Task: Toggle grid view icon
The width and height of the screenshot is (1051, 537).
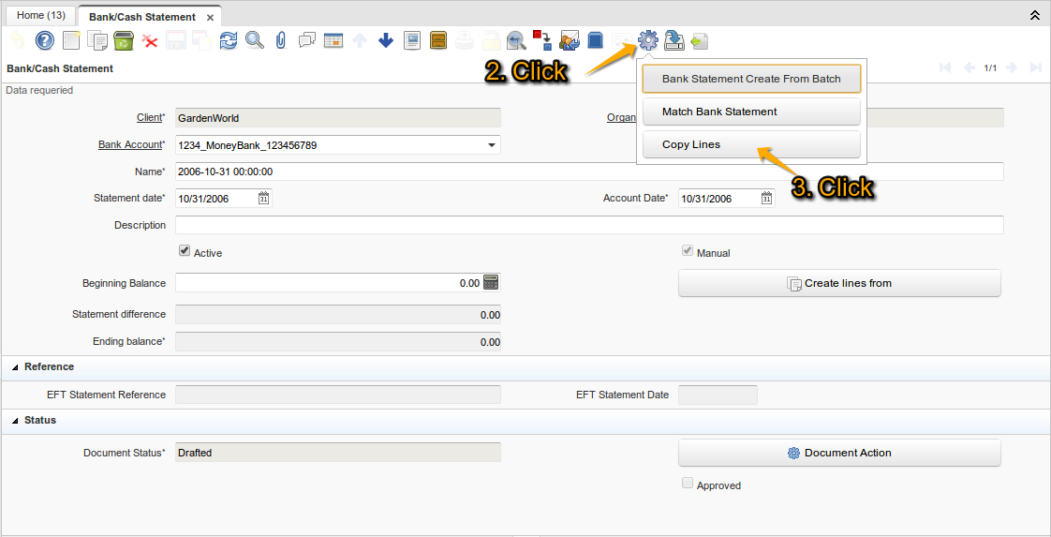Action: 333,41
